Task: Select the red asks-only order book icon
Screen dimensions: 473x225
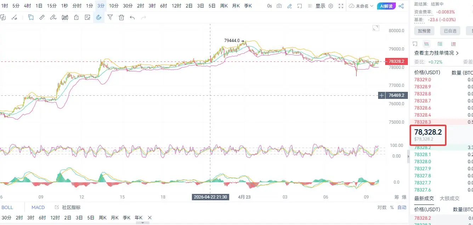Action: tap(454, 44)
